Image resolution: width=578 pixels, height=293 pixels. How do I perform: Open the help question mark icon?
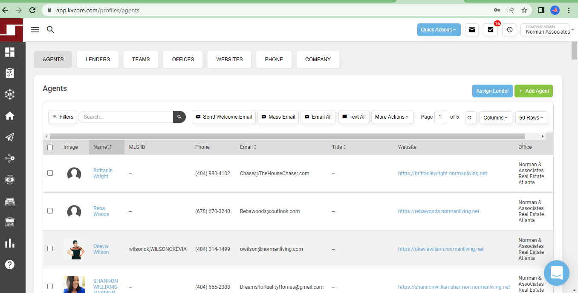[10, 265]
